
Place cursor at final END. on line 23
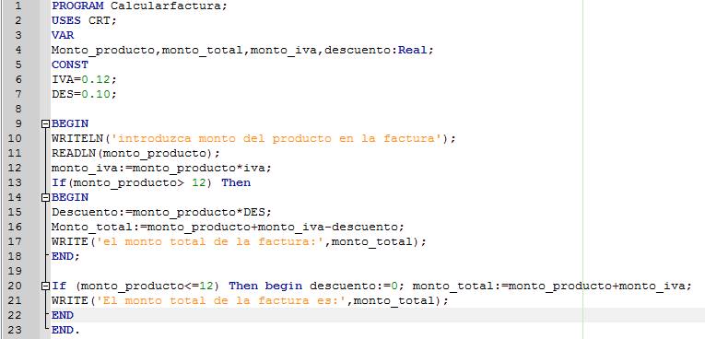tap(65, 330)
